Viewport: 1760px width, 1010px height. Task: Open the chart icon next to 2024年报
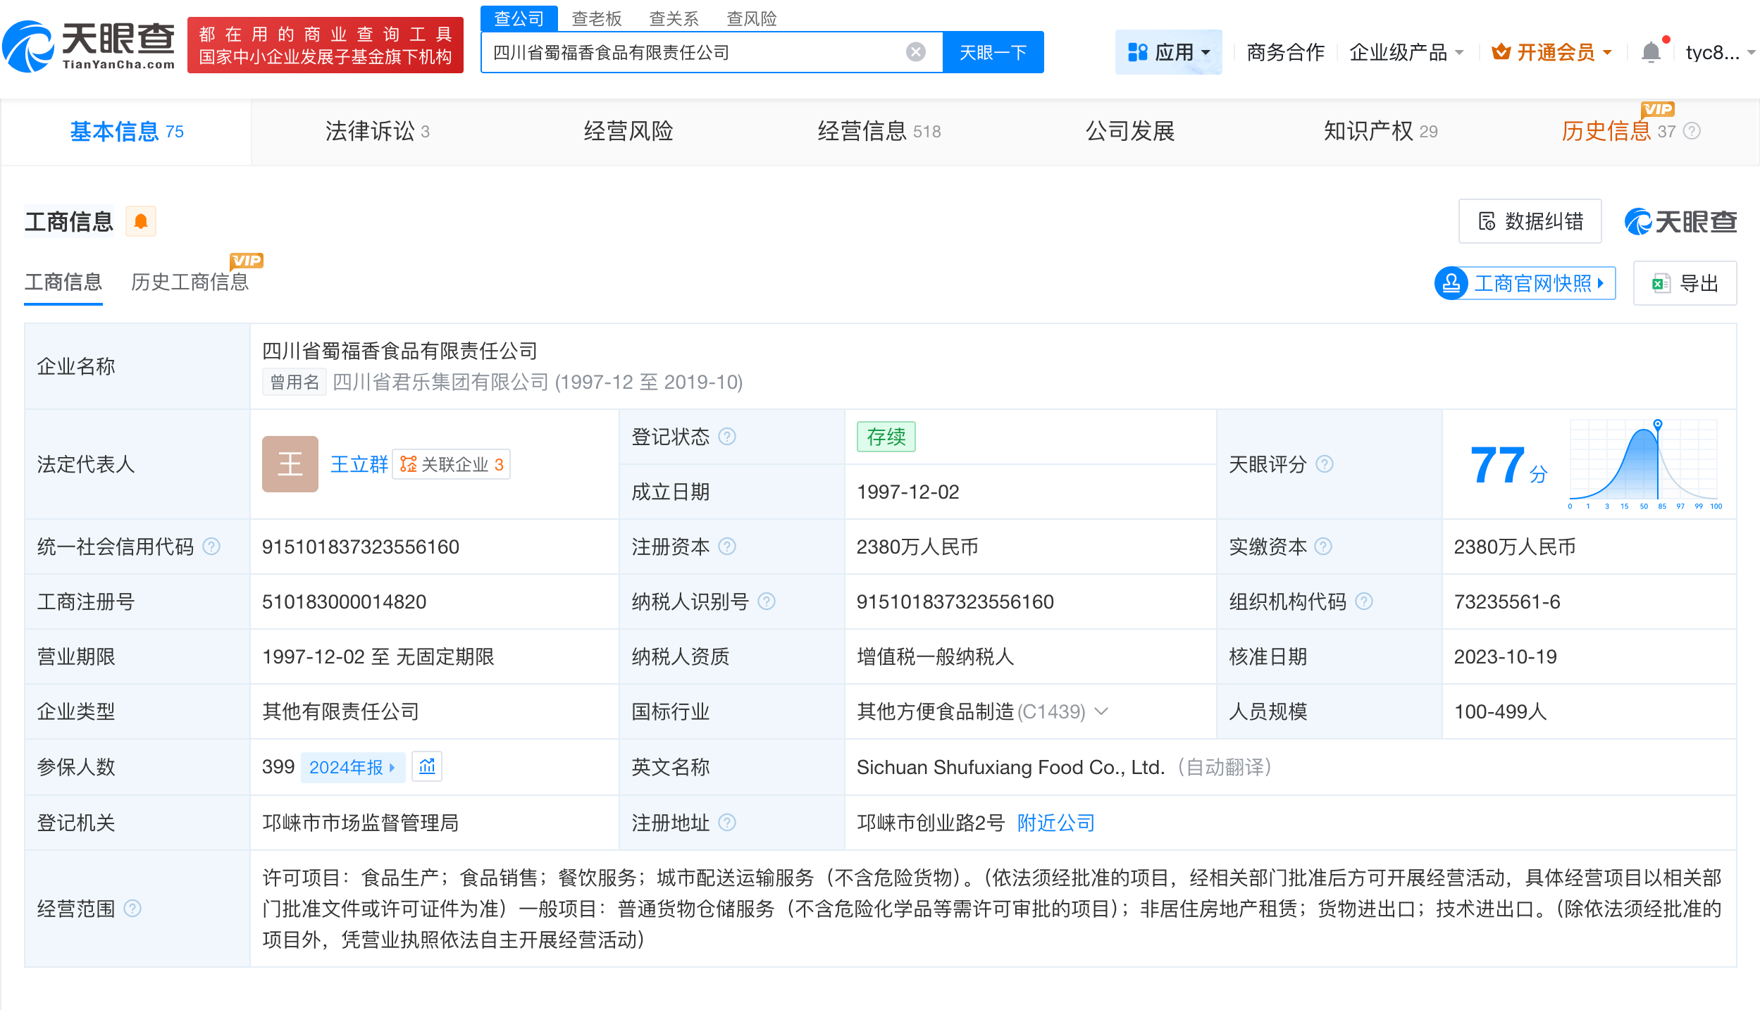427,766
